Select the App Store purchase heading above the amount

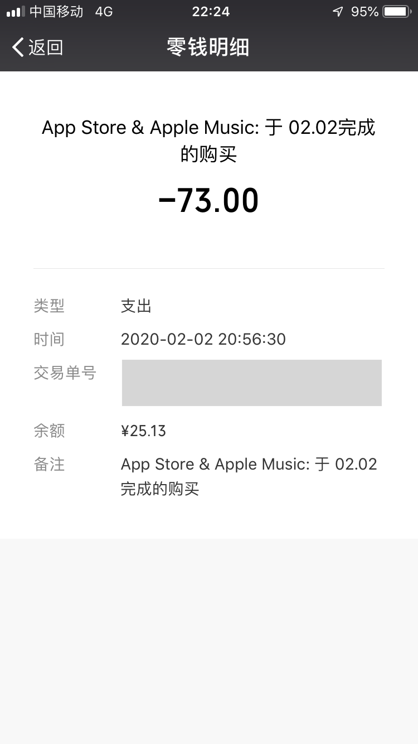pyautogui.click(x=208, y=141)
